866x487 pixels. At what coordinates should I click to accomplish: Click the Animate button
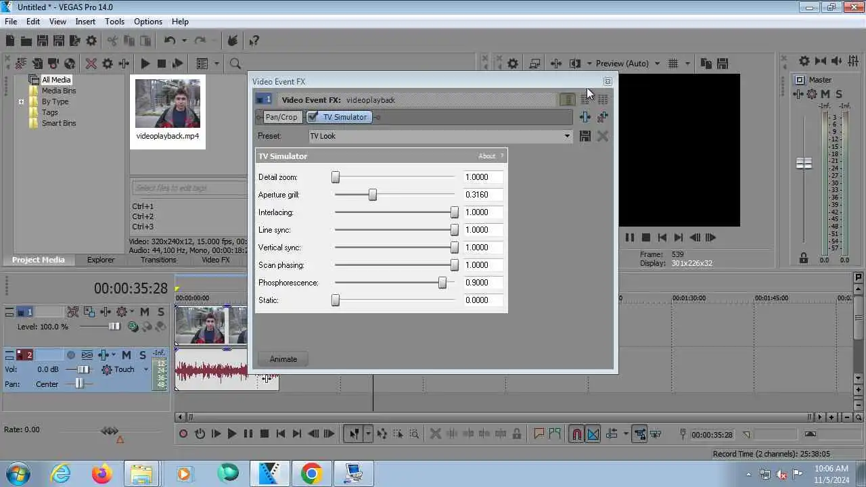pos(283,359)
